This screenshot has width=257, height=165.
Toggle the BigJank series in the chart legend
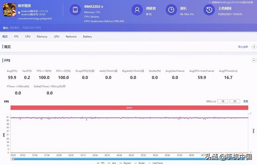125,163
